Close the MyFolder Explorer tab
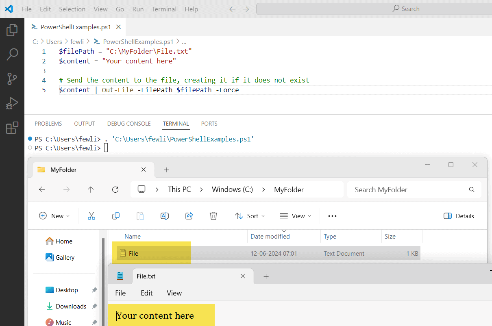The width and height of the screenshot is (492, 326). (x=144, y=170)
